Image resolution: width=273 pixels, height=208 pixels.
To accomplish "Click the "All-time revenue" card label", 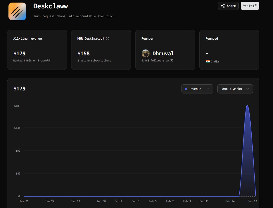I will [x=27, y=39].
